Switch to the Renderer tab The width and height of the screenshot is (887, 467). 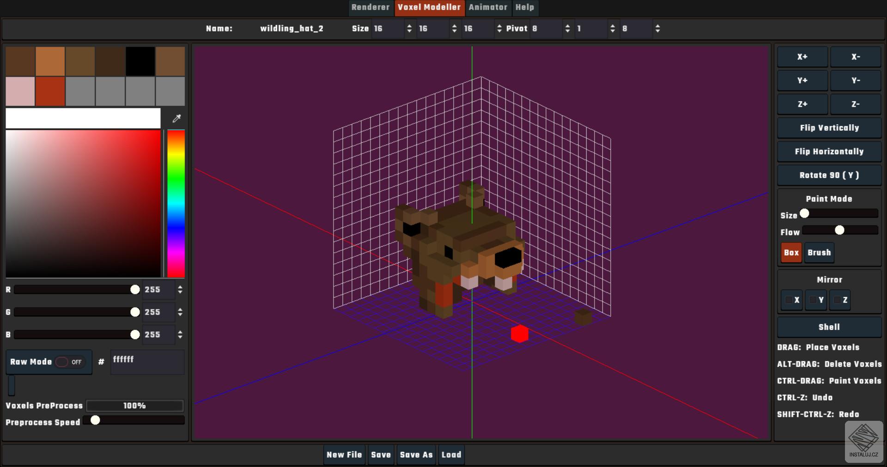[x=371, y=7]
